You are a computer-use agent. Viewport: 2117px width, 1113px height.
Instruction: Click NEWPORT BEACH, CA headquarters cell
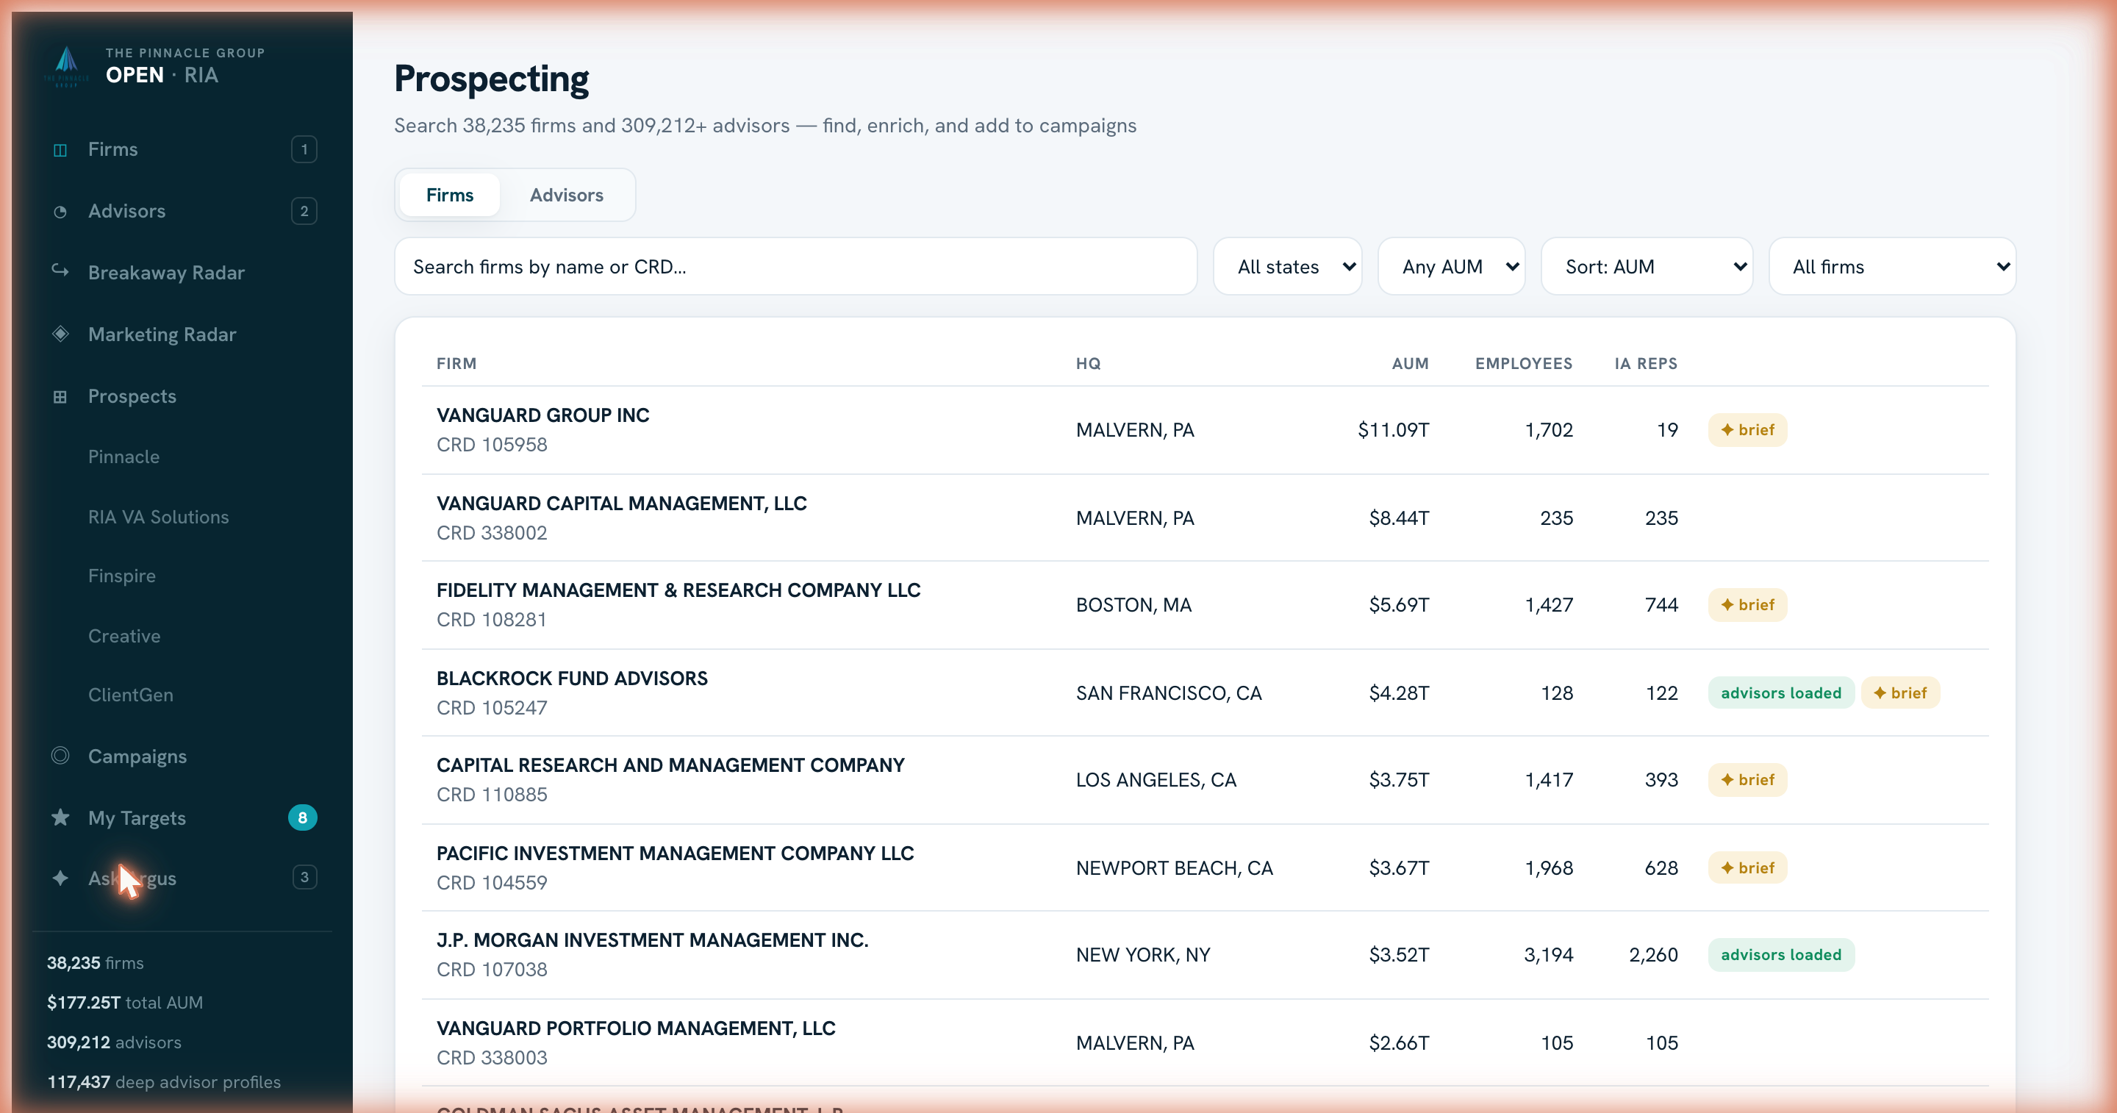(x=1175, y=868)
